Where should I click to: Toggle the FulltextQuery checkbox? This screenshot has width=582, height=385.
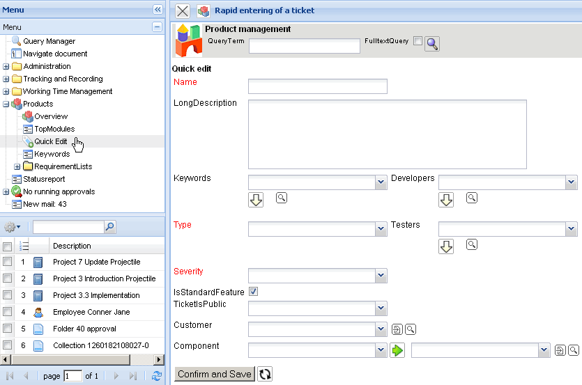(418, 41)
